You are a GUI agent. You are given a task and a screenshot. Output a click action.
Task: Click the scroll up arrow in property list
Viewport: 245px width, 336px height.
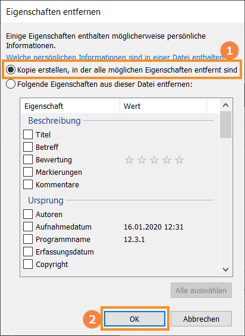(x=225, y=105)
